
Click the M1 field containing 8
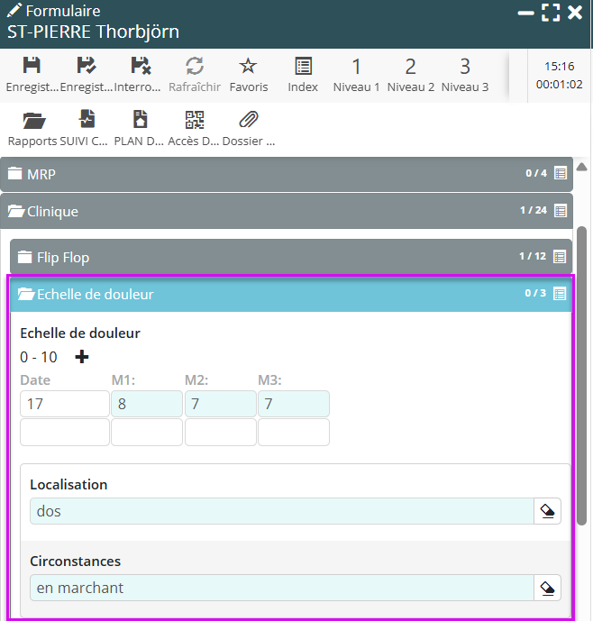(x=147, y=404)
